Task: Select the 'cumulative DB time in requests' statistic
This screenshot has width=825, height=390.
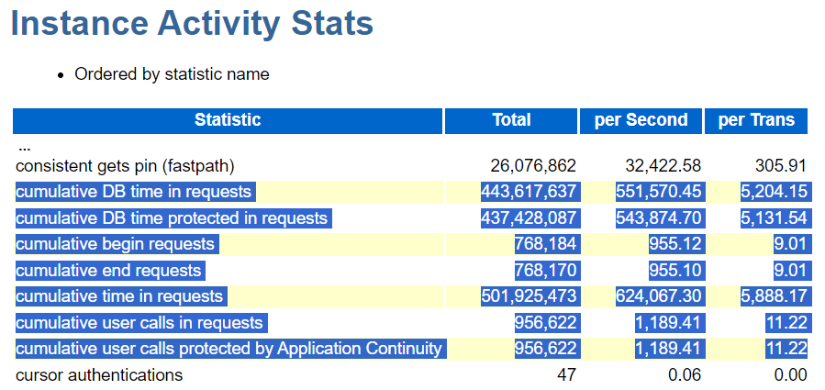Action: tap(134, 192)
